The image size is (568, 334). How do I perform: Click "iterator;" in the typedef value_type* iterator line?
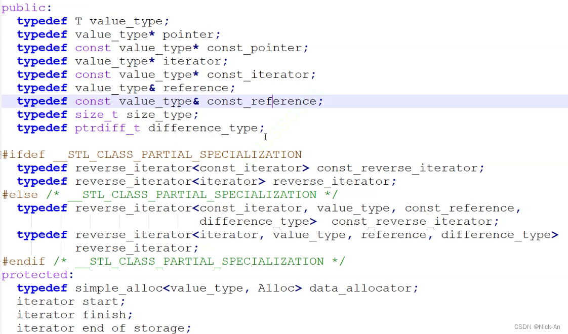(x=195, y=61)
